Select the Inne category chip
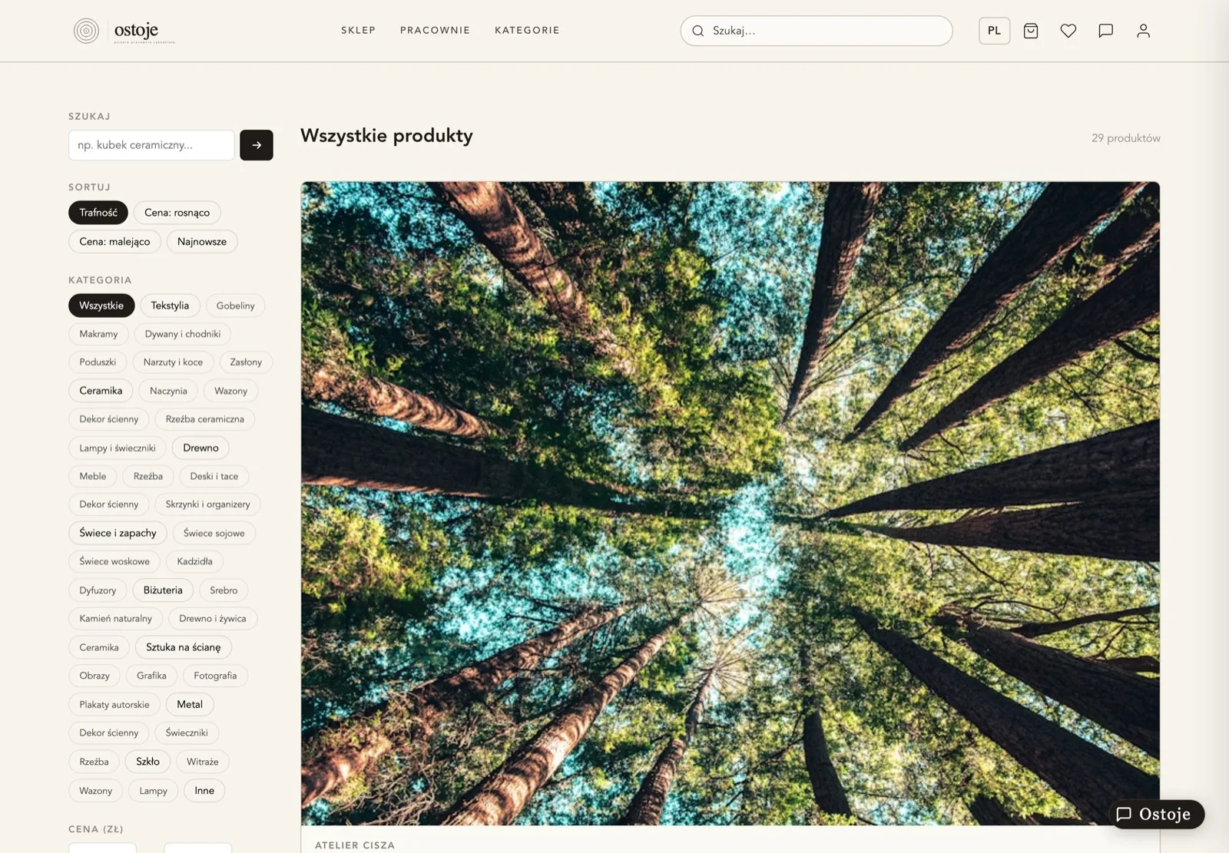 204,791
